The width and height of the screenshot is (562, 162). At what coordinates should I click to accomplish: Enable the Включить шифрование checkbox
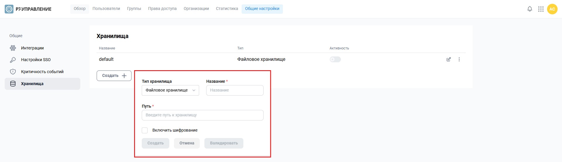coord(145,130)
